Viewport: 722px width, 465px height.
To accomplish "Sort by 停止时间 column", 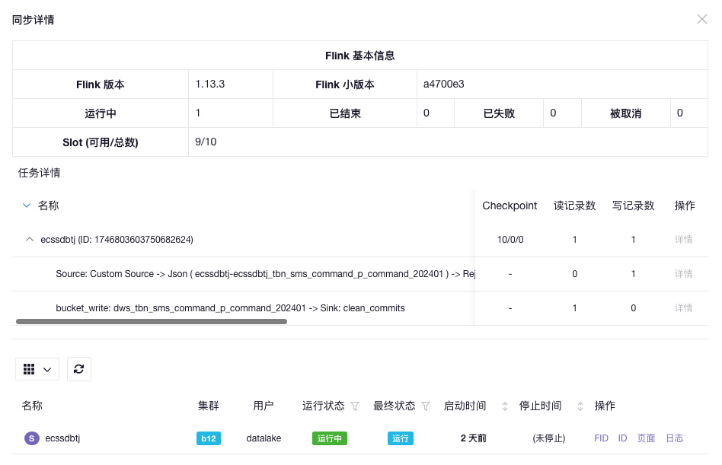I will tap(581, 406).
